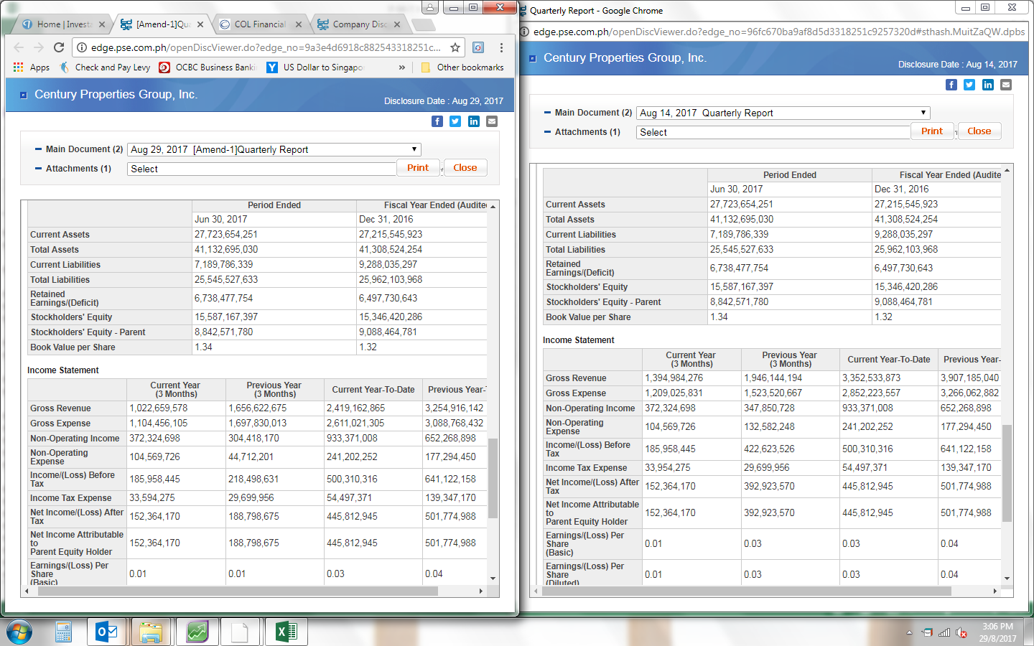Click Total Assets row label in left window
The height and width of the screenshot is (646, 1034).
point(55,250)
